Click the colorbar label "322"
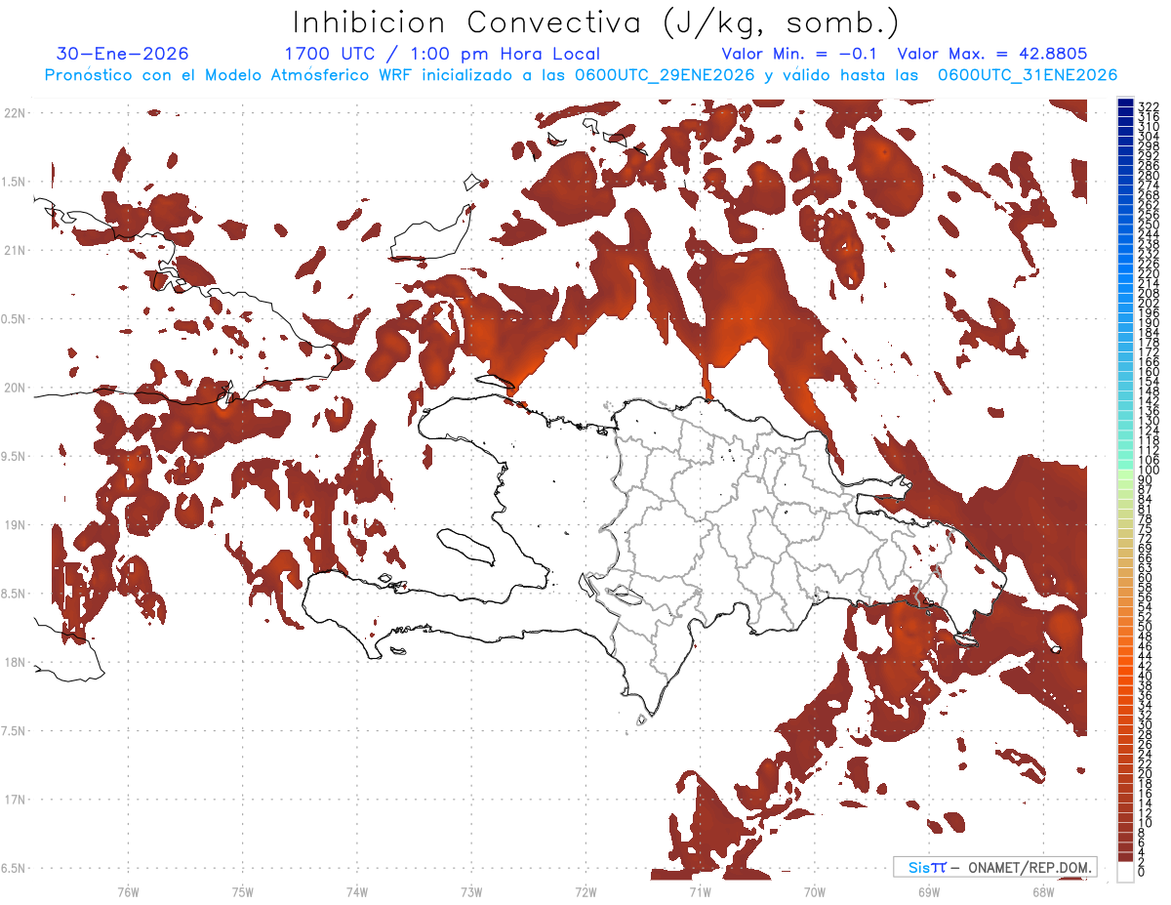Image resolution: width=1171 pixels, height=905 pixels. [1149, 105]
